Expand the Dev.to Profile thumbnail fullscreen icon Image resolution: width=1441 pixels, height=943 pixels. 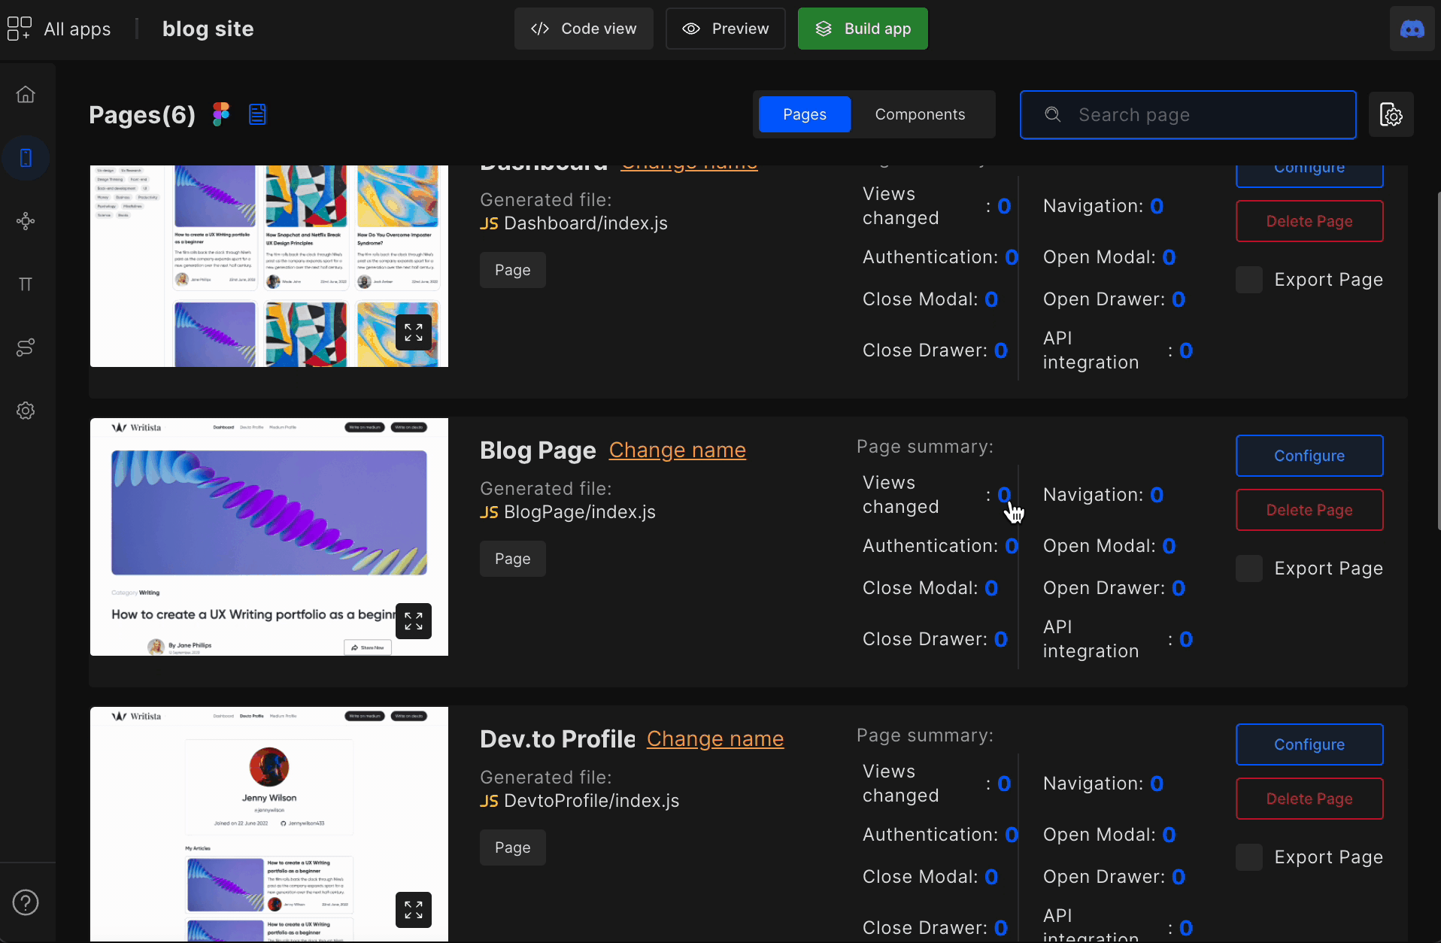(x=414, y=910)
